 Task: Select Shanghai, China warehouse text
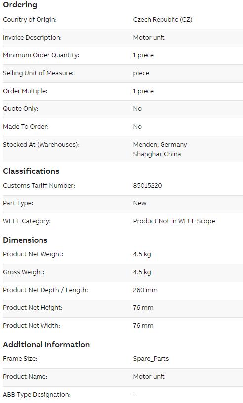157,154
